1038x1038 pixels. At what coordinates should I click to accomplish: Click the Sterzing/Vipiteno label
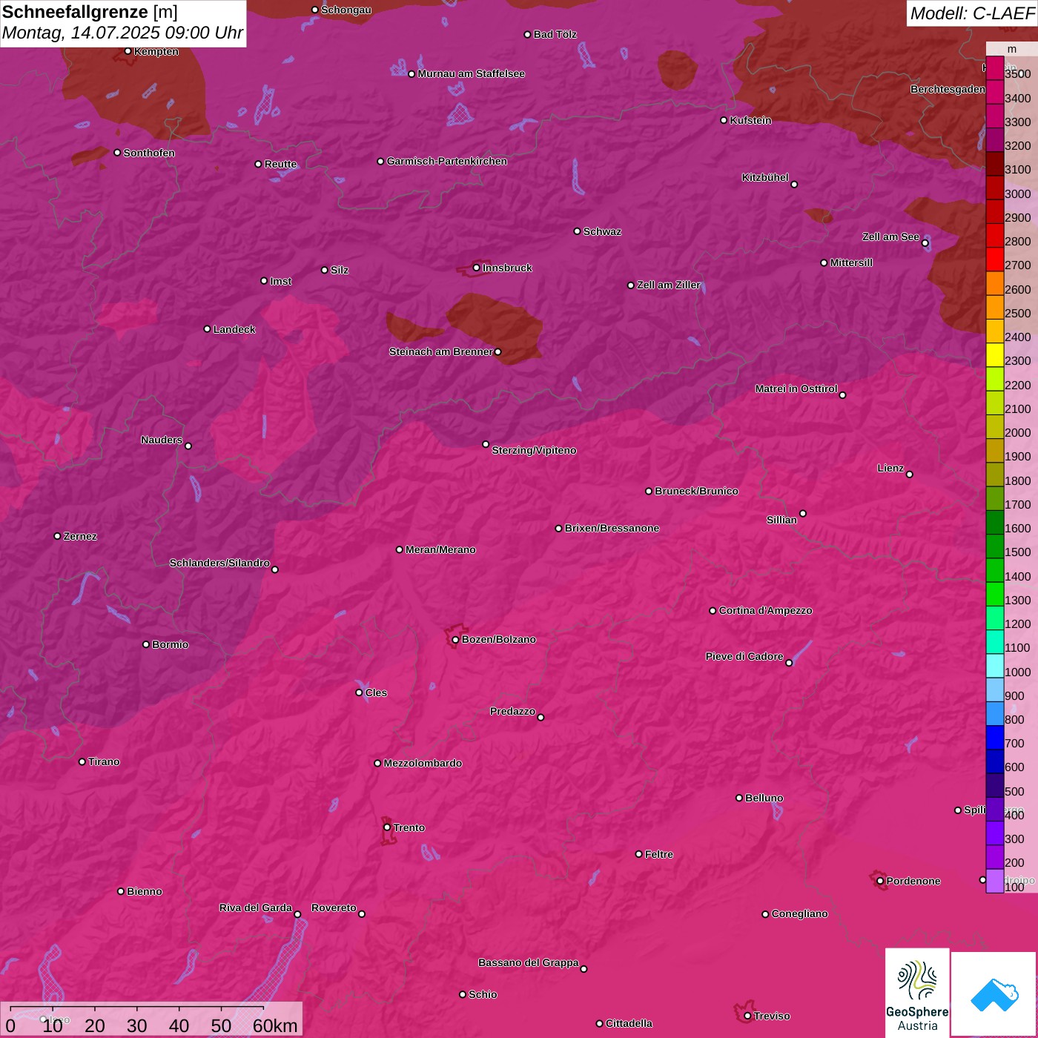(x=534, y=450)
